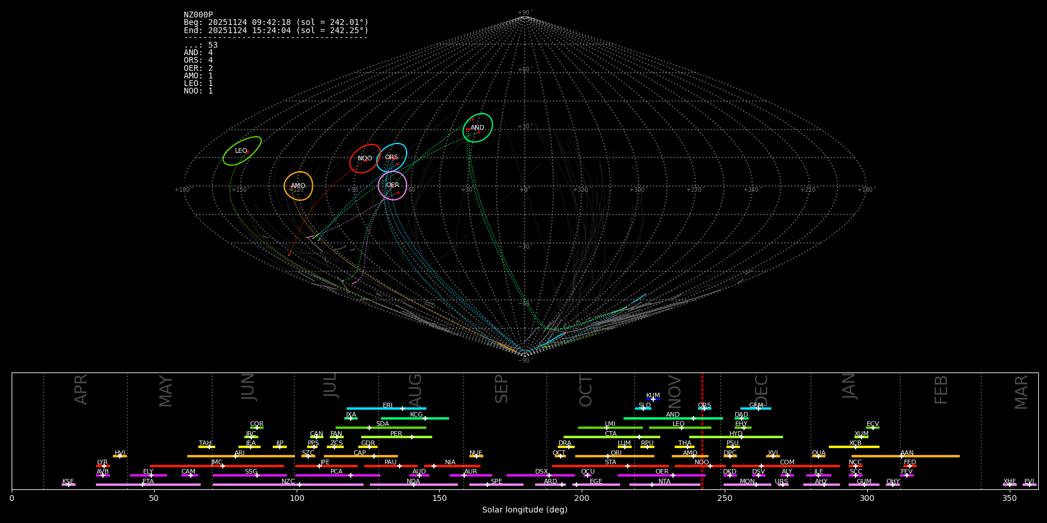This screenshot has width=1047, height=523.
Task: Click the HYD shower bar in the timeline
Action: (x=736, y=437)
